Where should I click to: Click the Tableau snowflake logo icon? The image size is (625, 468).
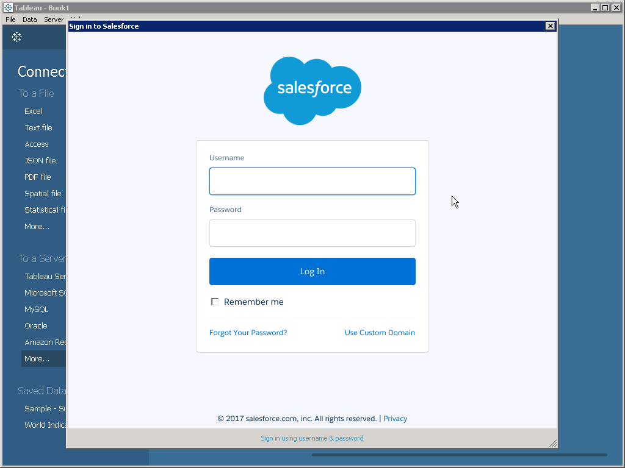click(17, 37)
